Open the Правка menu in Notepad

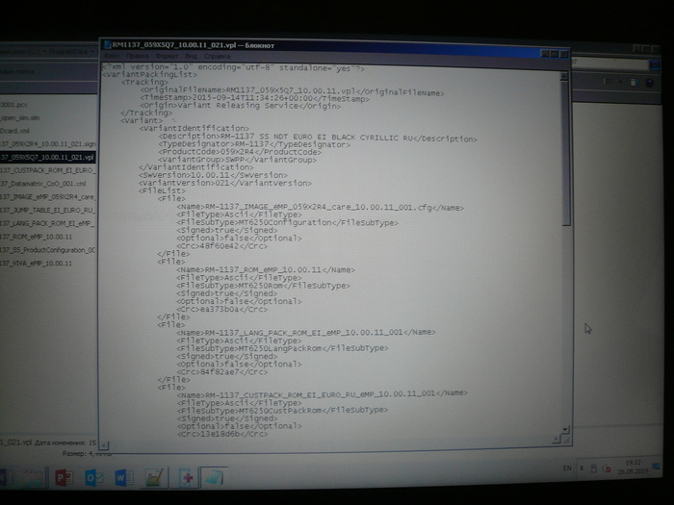coord(138,56)
